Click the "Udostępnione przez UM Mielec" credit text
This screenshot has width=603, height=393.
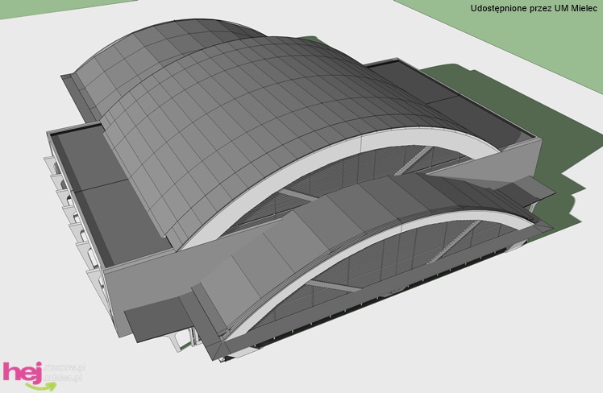[x=534, y=8]
